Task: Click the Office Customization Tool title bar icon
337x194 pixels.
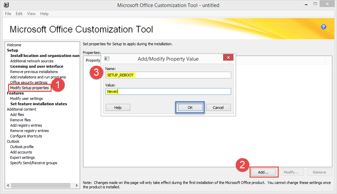Action: coord(6,5)
